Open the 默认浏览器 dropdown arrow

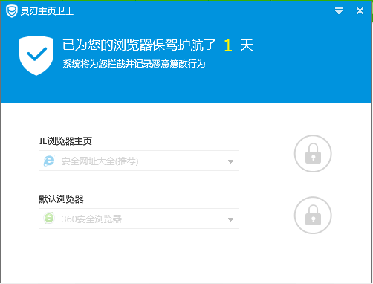(x=230, y=219)
